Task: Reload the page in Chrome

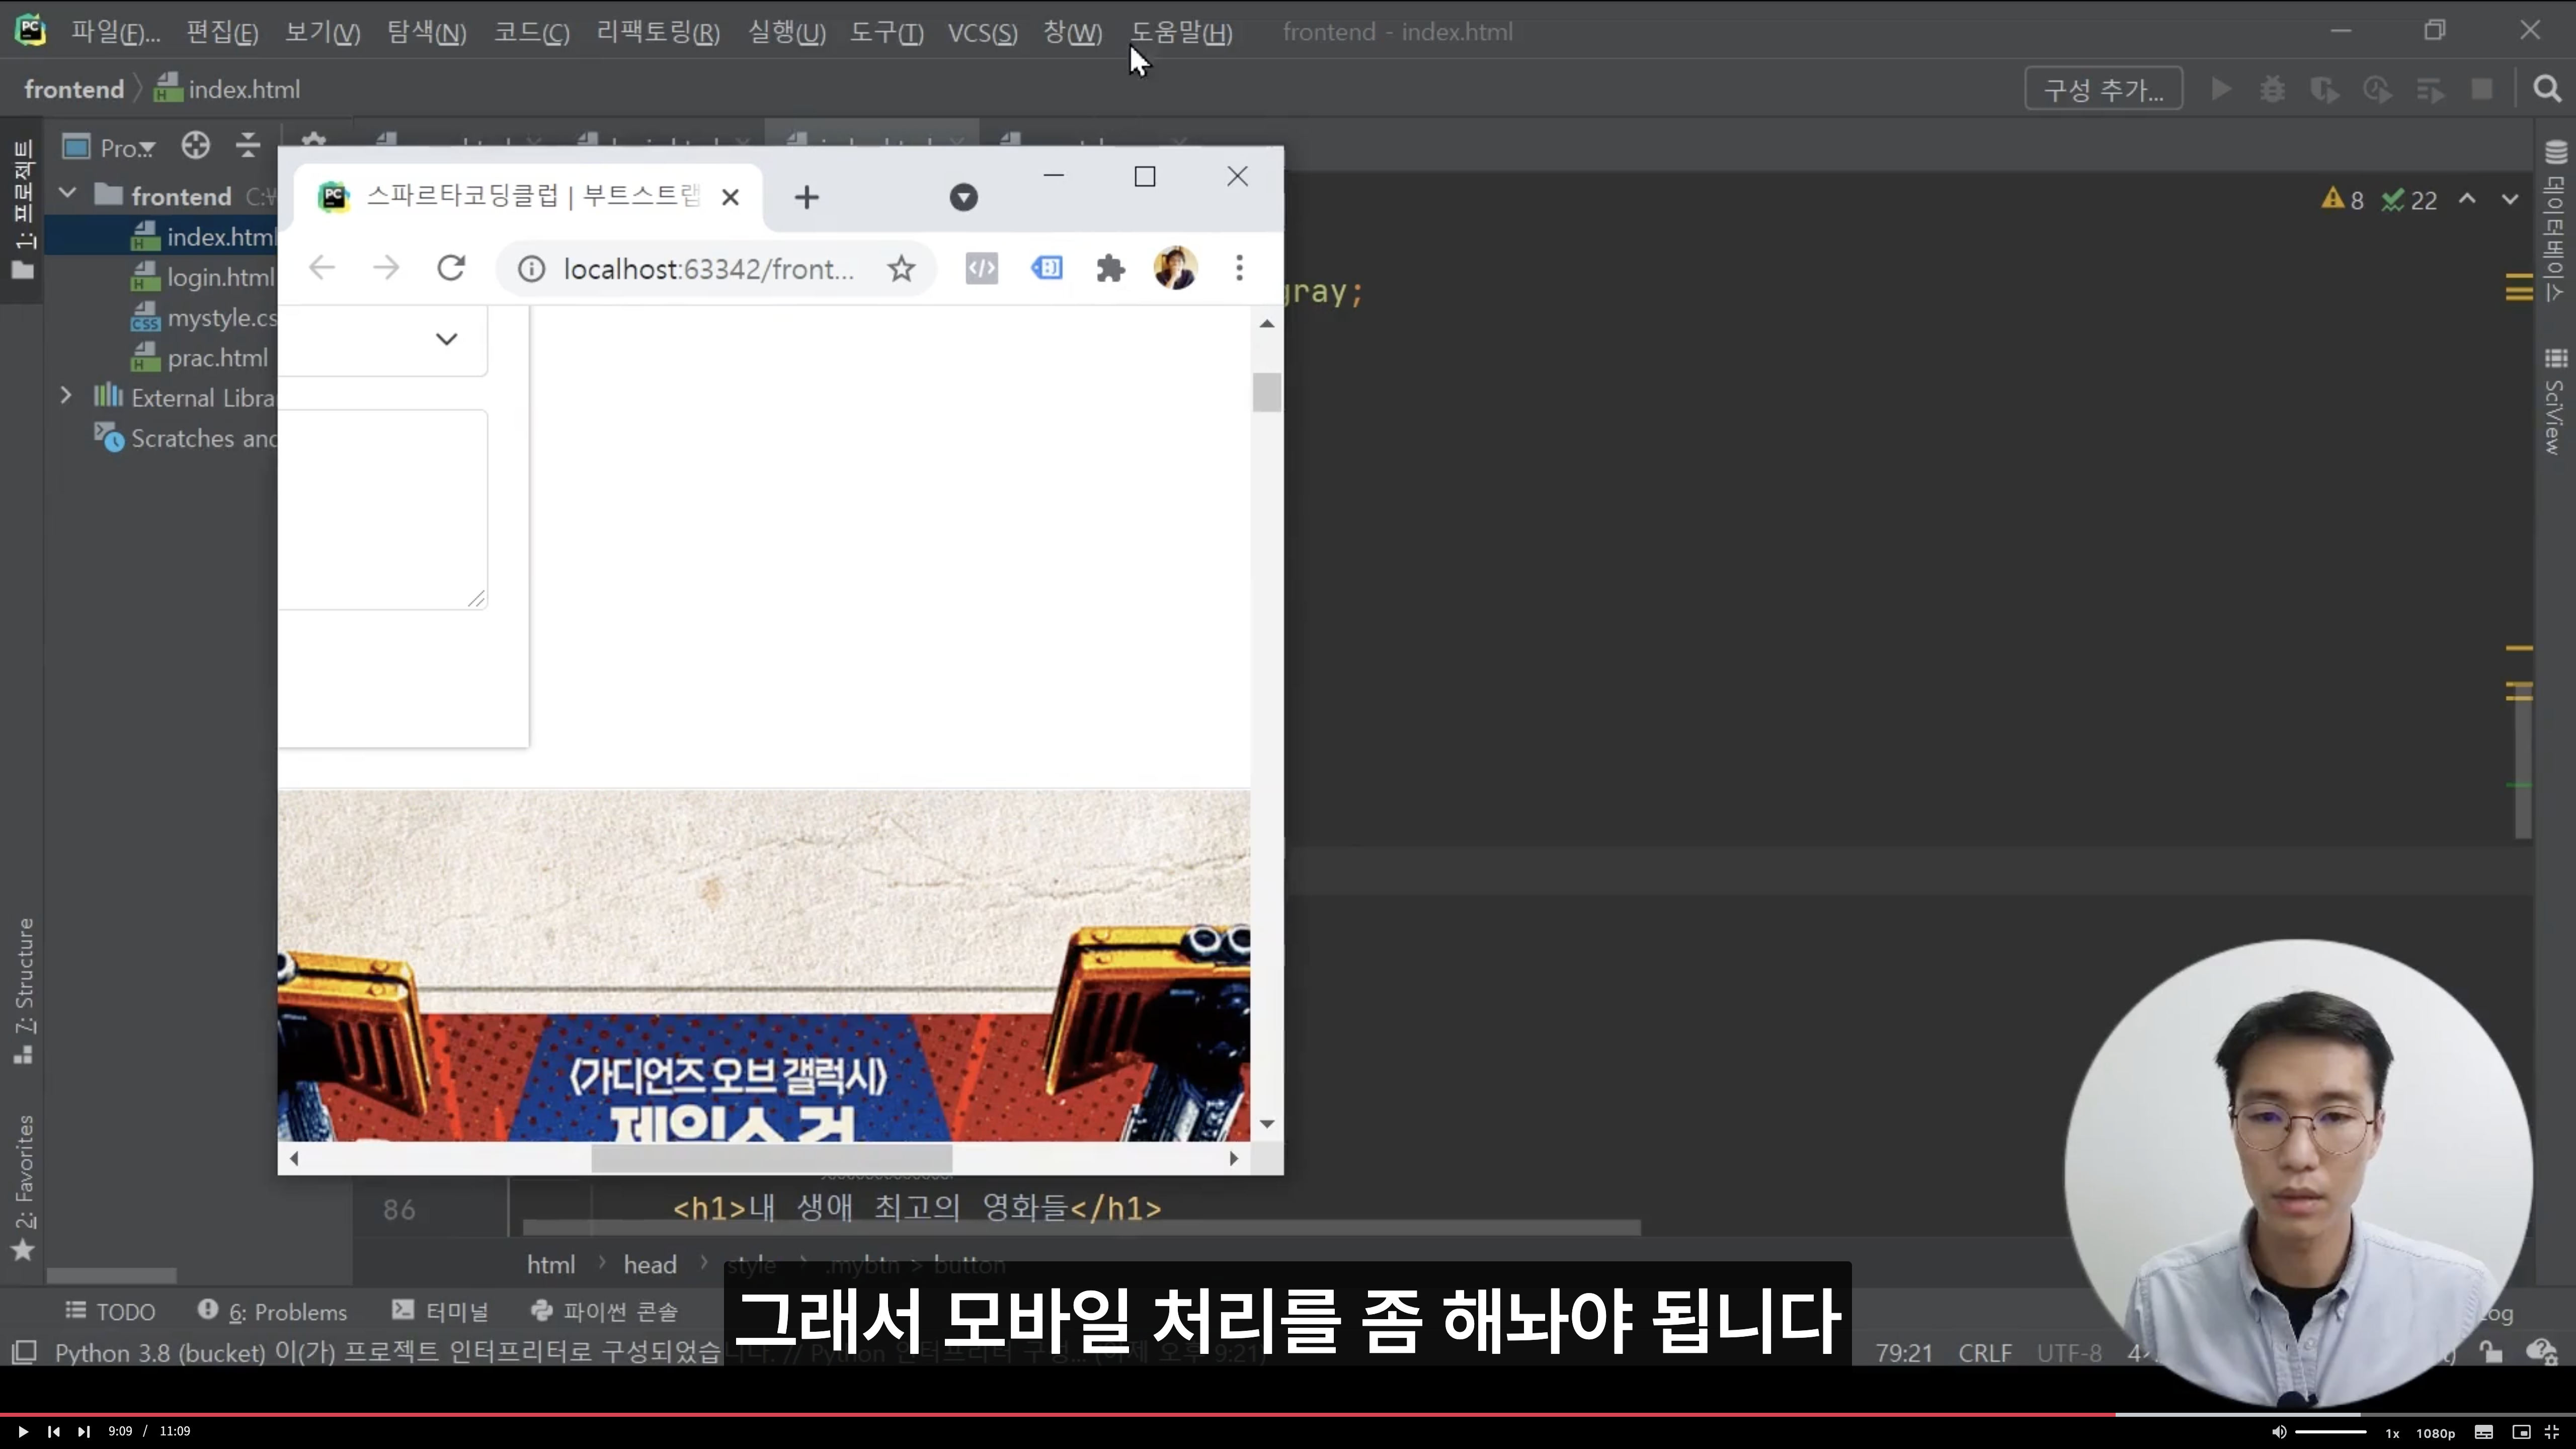Action: click(x=451, y=268)
